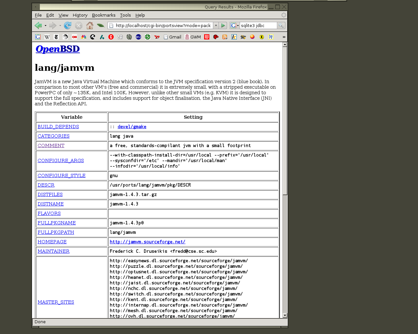
Task: Open the CNN bookmark icon
Action: 74,37
